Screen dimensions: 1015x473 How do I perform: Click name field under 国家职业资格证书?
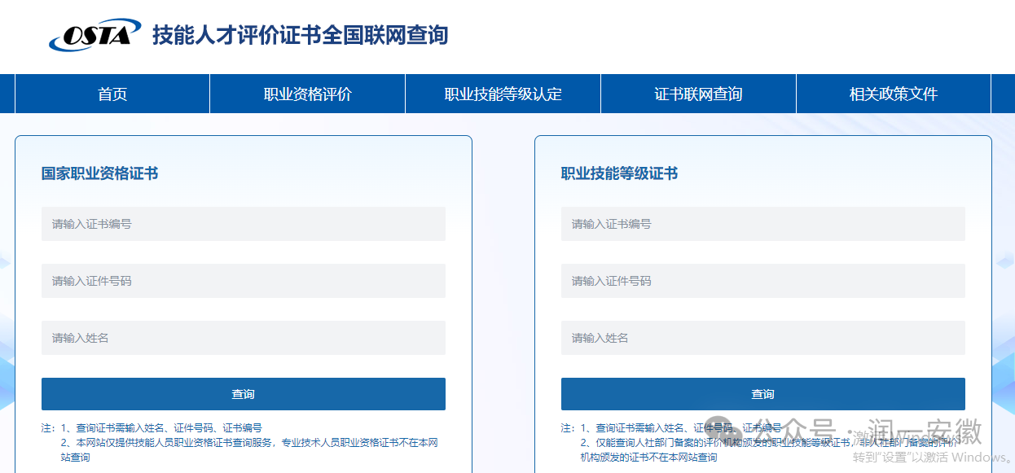pyautogui.click(x=244, y=338)
